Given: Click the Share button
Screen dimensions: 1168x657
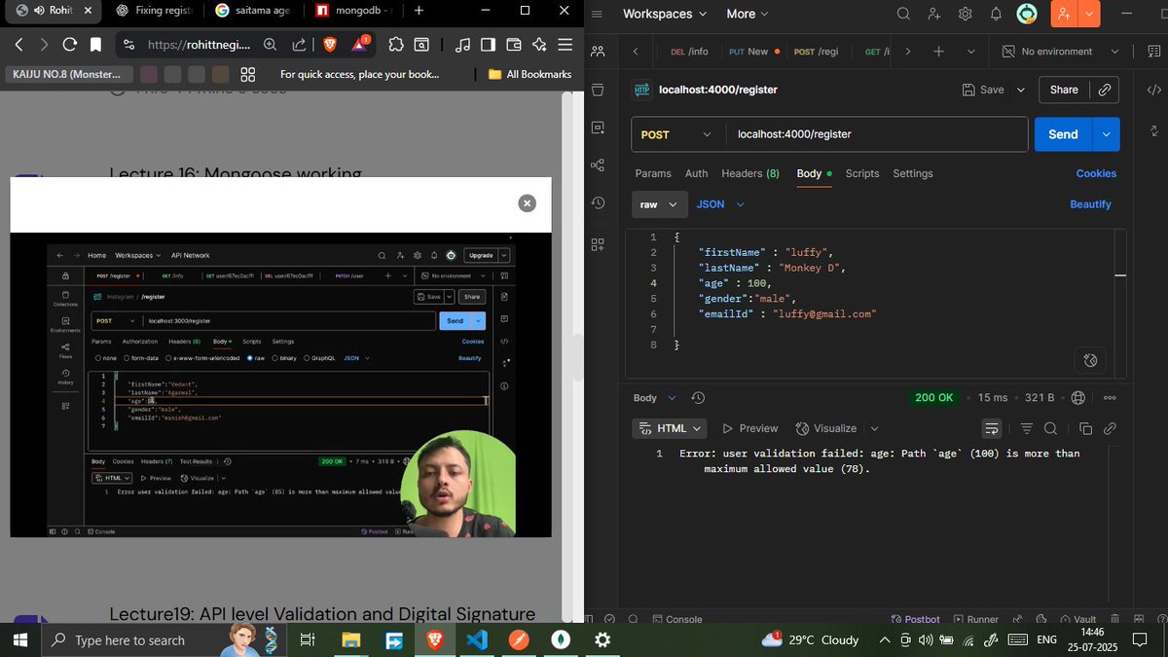Looking at the screenshot, I should pos(1064,90).
